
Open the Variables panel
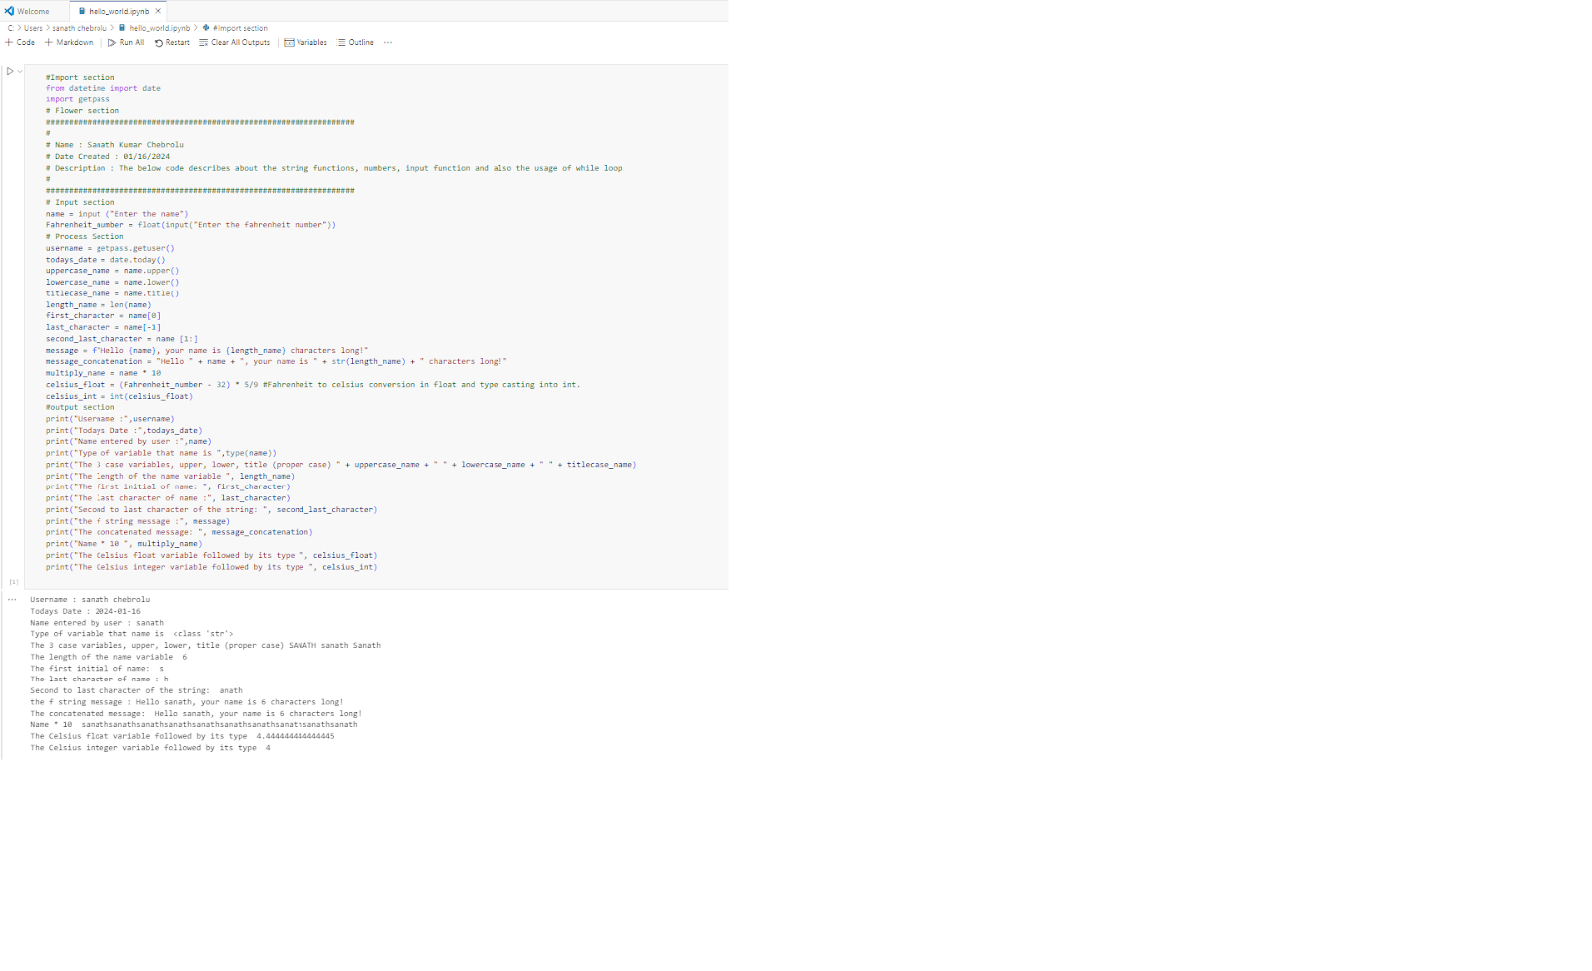point(305,43)
